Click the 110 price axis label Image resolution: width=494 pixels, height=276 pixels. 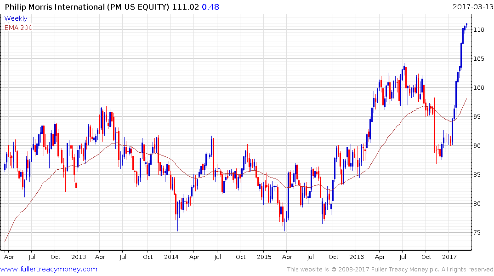479,29
